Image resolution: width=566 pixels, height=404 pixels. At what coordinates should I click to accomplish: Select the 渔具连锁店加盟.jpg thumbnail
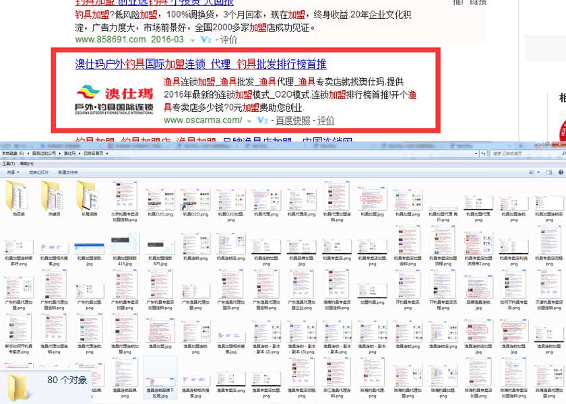click(478, 337)
